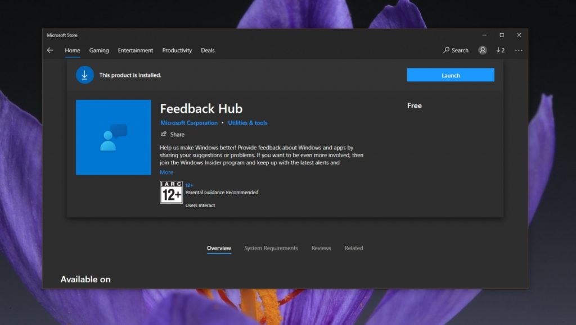Viewport: 576px width, 325px height.
Task: Open the Utilities & tools category link
Action: 247,122
